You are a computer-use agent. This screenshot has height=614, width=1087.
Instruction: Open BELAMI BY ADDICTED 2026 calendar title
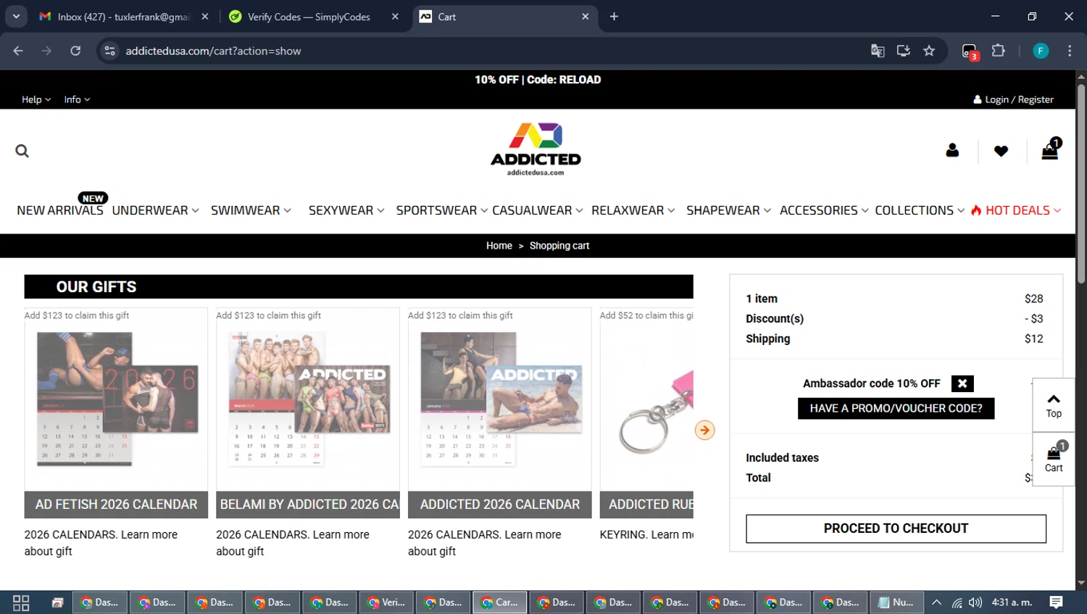(x=308, y=505)
